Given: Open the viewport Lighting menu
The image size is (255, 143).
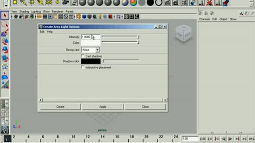Looking at the screenshot, I should click(36, 12).
